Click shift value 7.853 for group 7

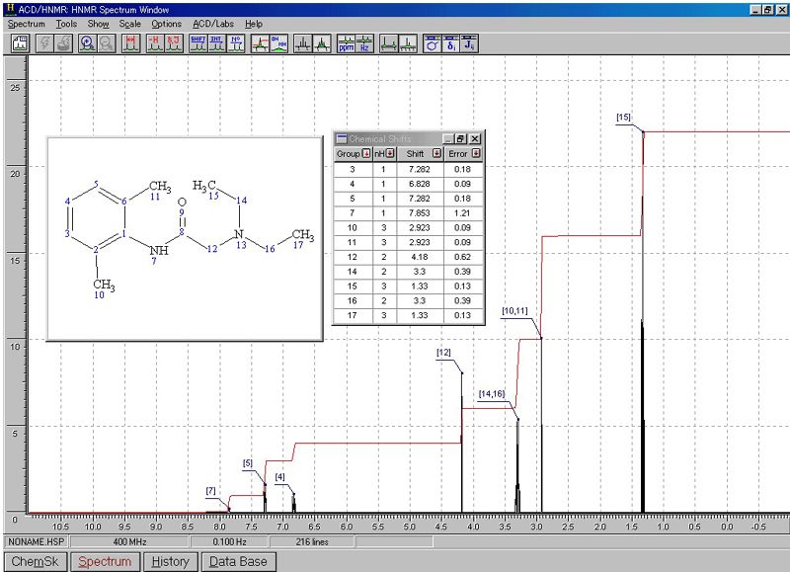click(420, 213)
